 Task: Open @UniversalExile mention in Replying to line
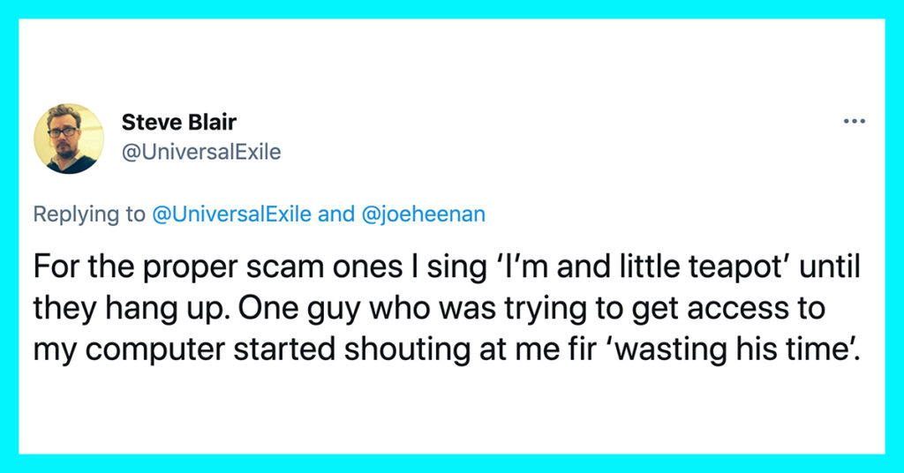[232, 214]
